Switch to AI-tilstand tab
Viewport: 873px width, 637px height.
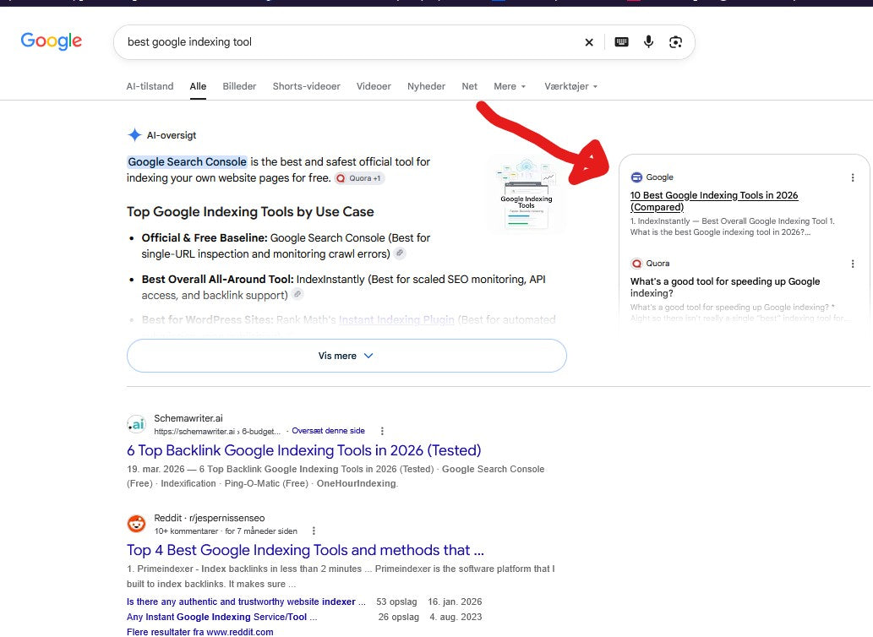tap(150, 86)
